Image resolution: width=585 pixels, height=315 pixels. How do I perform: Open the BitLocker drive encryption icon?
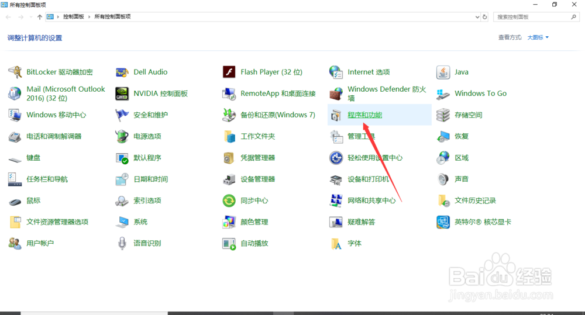[x=15, y=72]
